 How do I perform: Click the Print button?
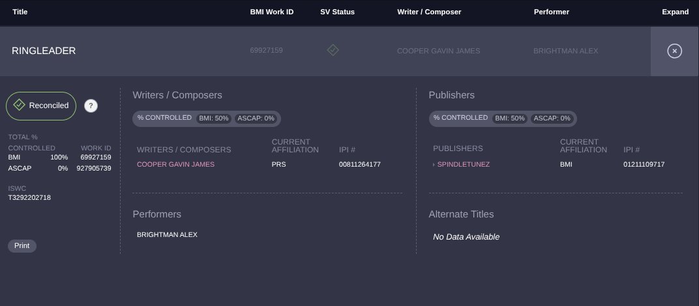(x=22, y=246)
